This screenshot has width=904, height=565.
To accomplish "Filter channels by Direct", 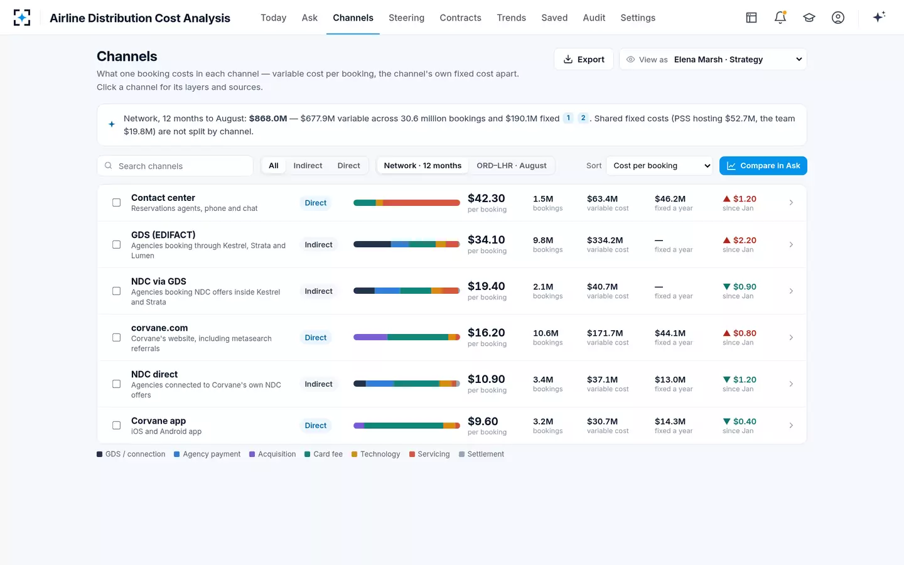I will pos(348,166).
